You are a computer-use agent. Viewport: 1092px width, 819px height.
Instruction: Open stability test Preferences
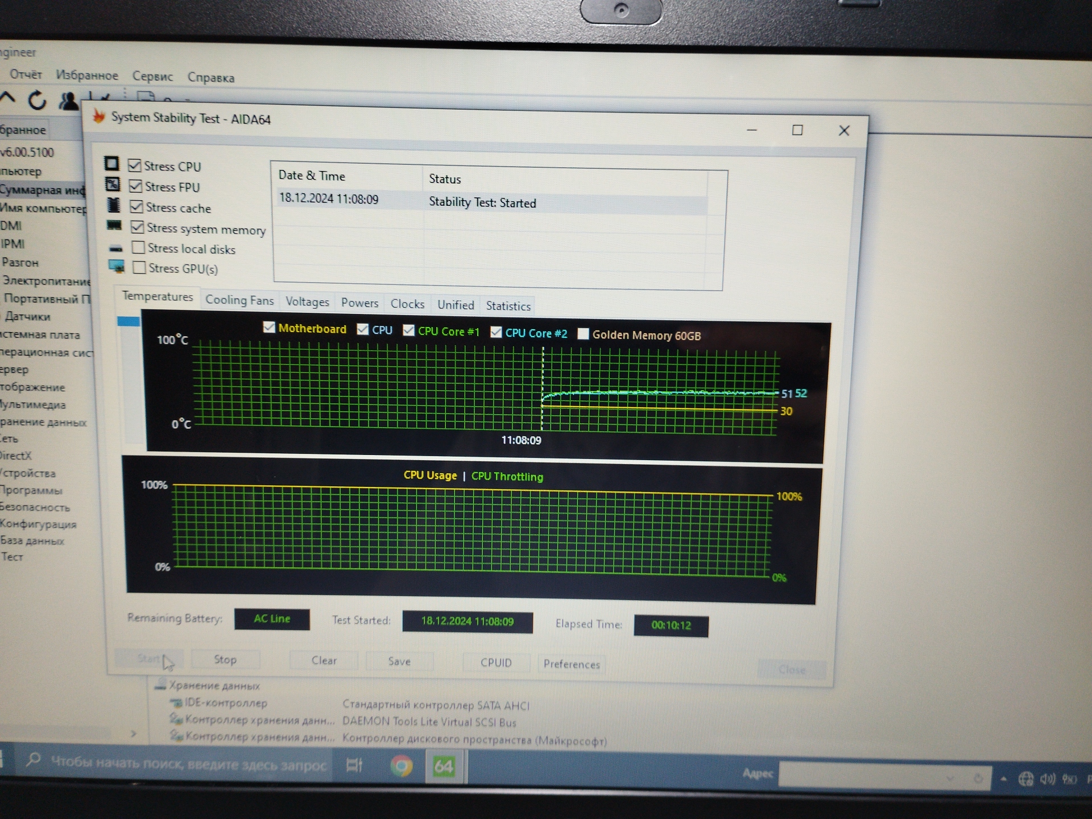pyautogui.click(x=572, y=664)
